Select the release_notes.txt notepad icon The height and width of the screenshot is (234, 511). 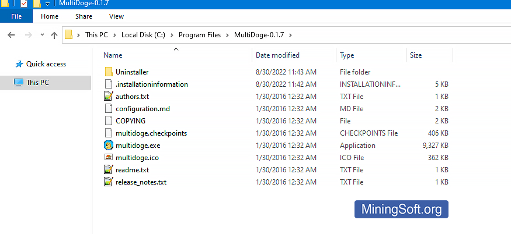[109, 182]
